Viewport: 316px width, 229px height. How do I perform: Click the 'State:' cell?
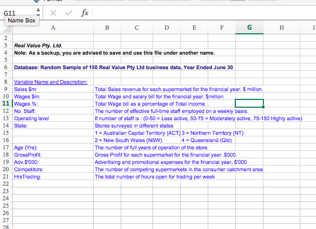(x=53, y=125)
